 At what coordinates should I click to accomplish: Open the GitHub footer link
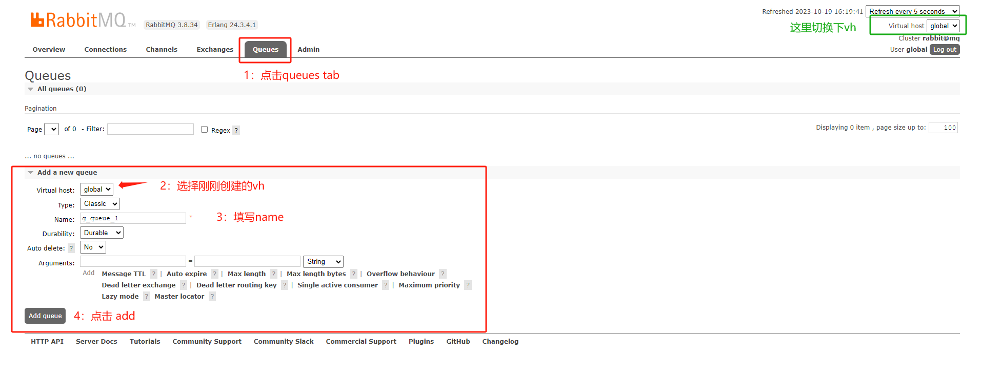tap(458, 341)
